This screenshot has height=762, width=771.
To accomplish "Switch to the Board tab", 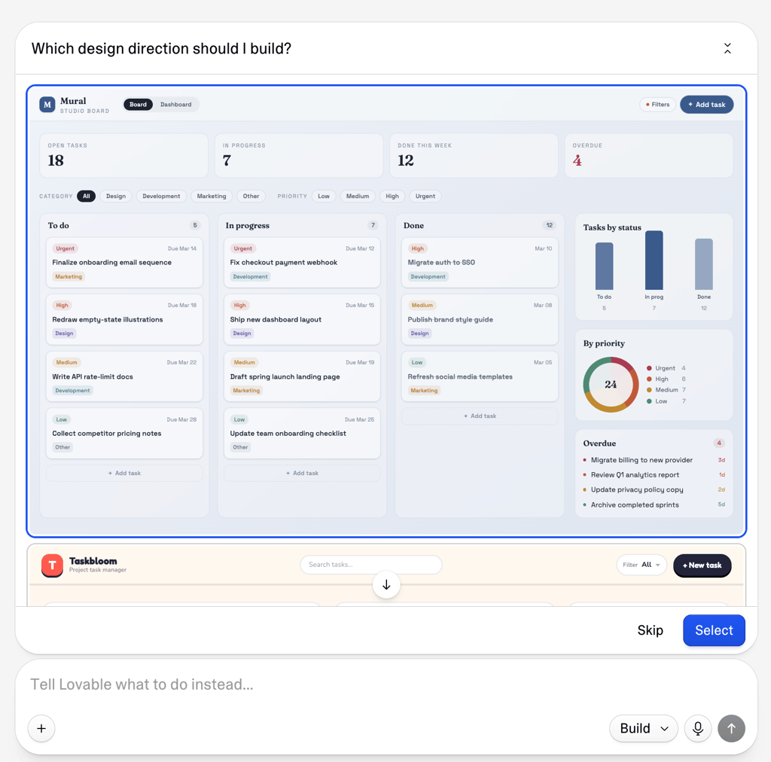I will [x=139, y=104].
